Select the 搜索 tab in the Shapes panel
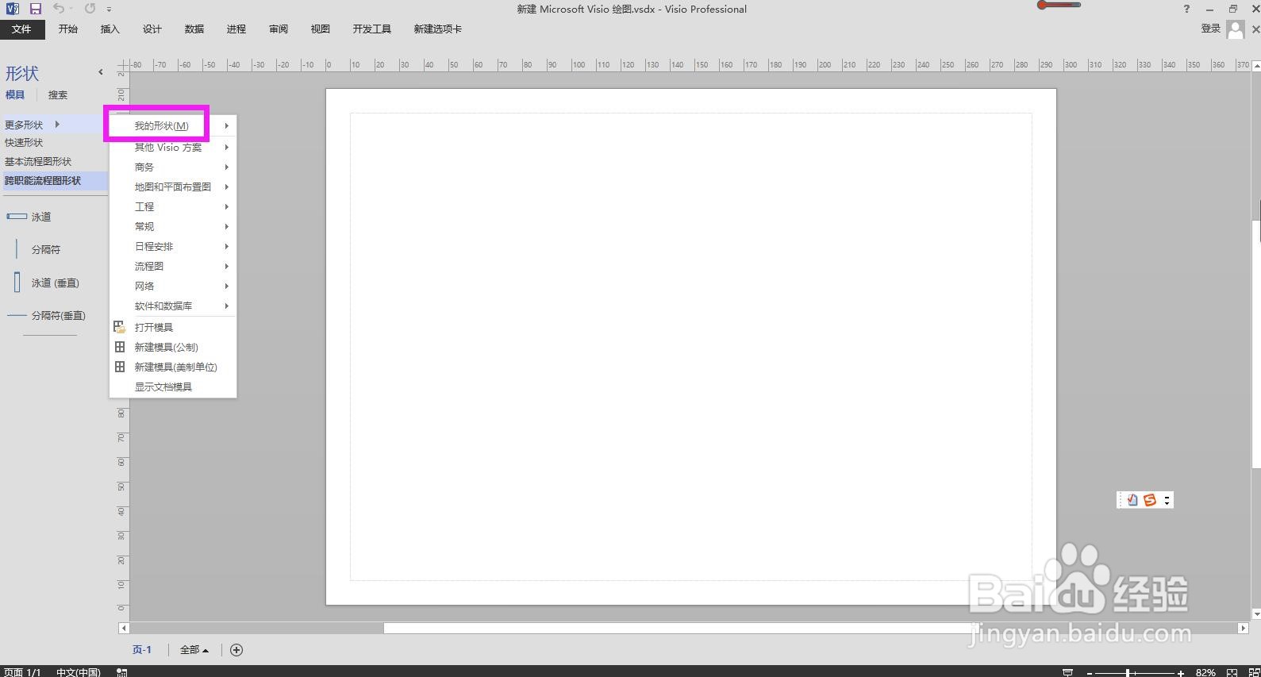1261x677 pixels. [58, 95]
